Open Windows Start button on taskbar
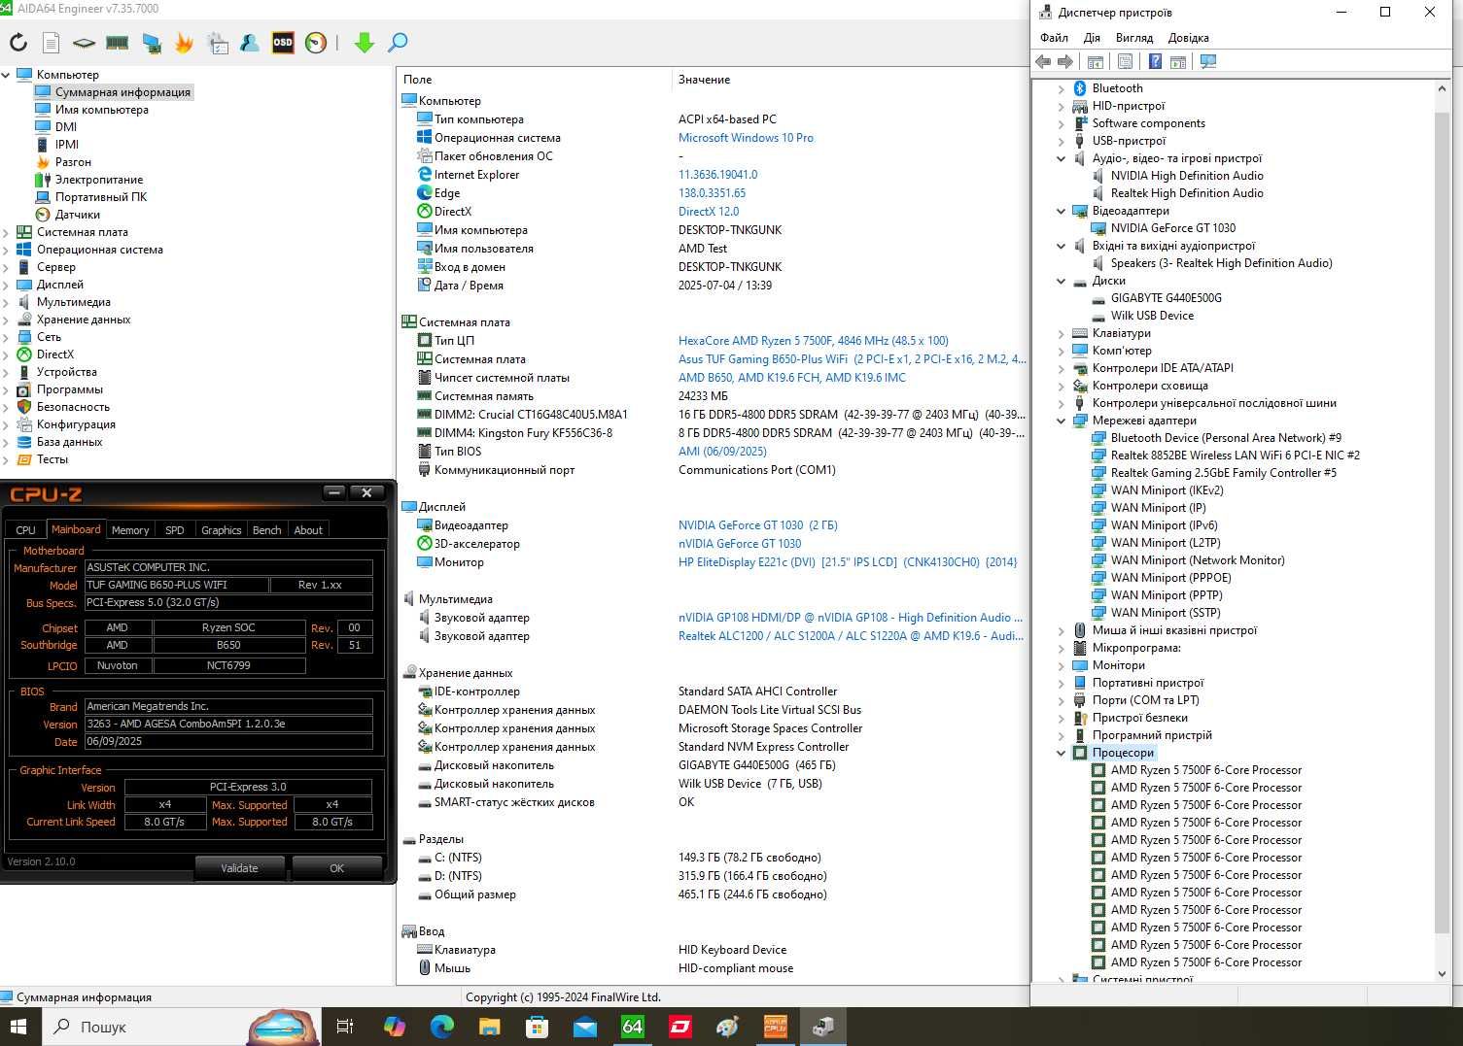This screenshot has width=1463, height=1046. click(19, 1027)
